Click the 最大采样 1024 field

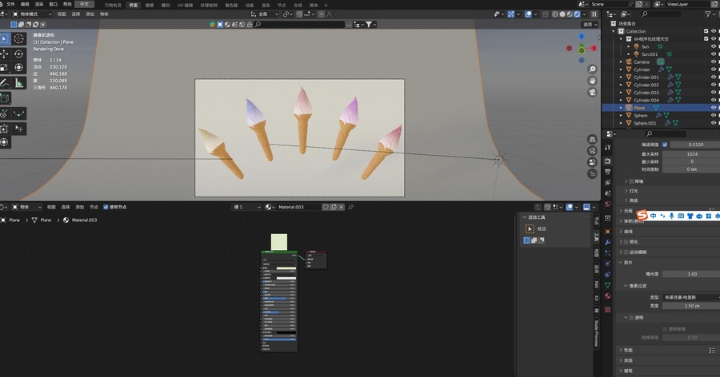click(691, 154)
